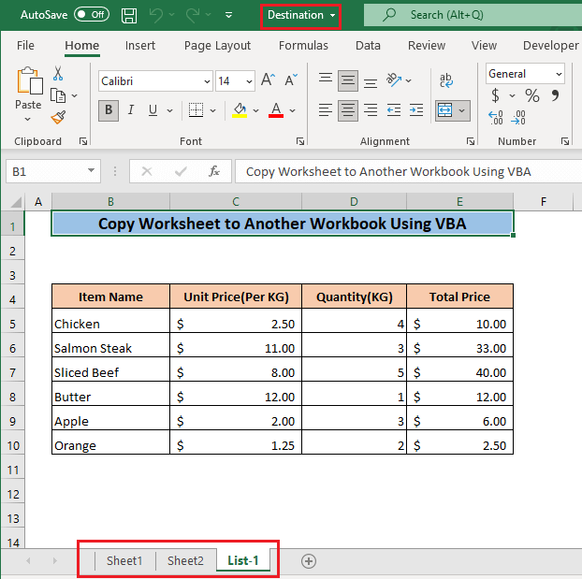Toggle Bold formatting button
Image resolution: width=582 pixels, height=579 pixels.
(x=109, y=111)
